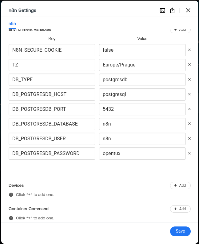This screenshot has width=199, height=244.
Task: Remove the DB_POSTGRESDB_PASSWORD variable
Action: coord(189,154)
